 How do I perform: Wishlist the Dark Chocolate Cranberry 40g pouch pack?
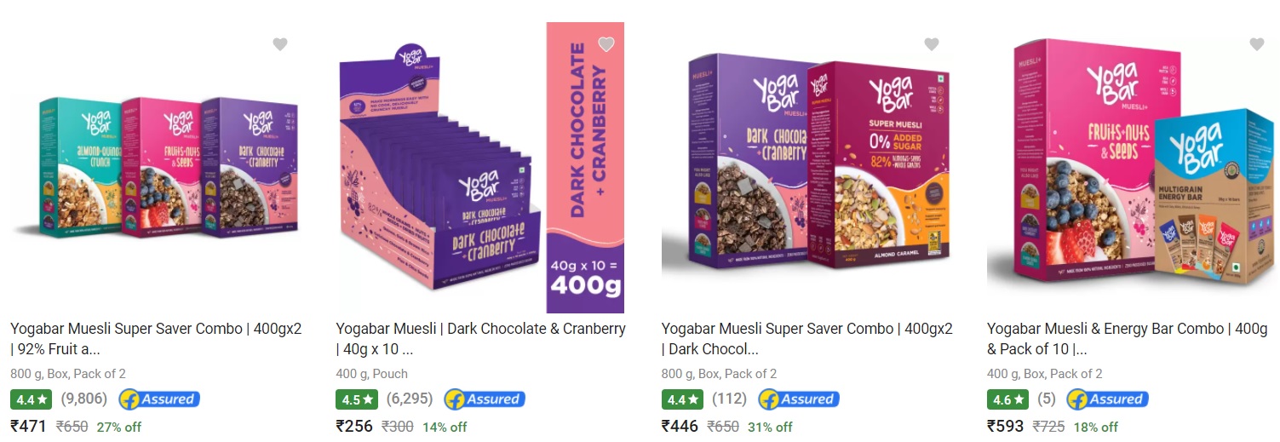tap(606, 44)
